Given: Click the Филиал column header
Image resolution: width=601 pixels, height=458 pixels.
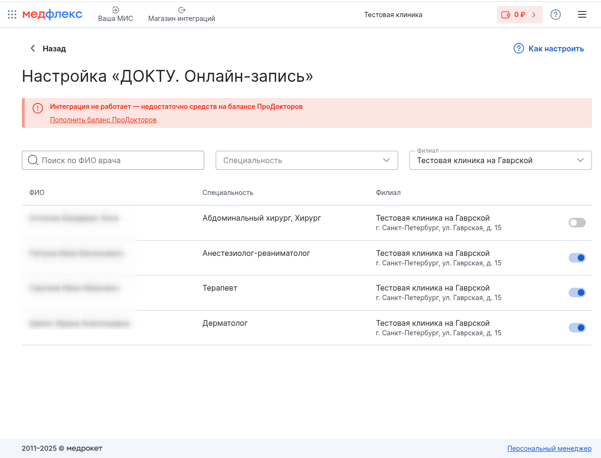Looking at the screenshot, I should point(388,193).
